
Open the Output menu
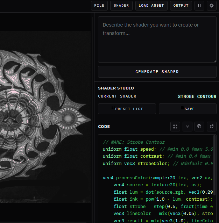[181, 6]
